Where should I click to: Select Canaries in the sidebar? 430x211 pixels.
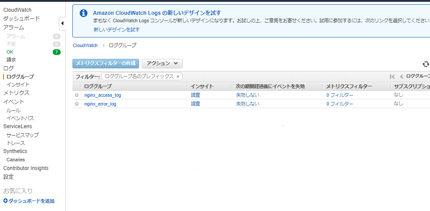coord(16,160)
